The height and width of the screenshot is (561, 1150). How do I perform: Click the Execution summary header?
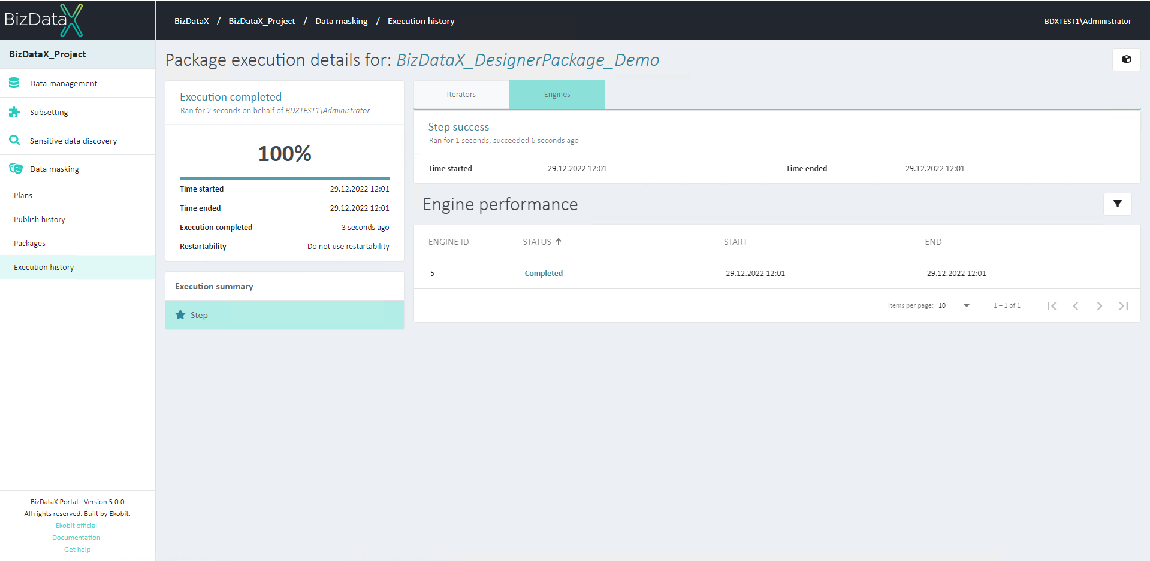214,286
